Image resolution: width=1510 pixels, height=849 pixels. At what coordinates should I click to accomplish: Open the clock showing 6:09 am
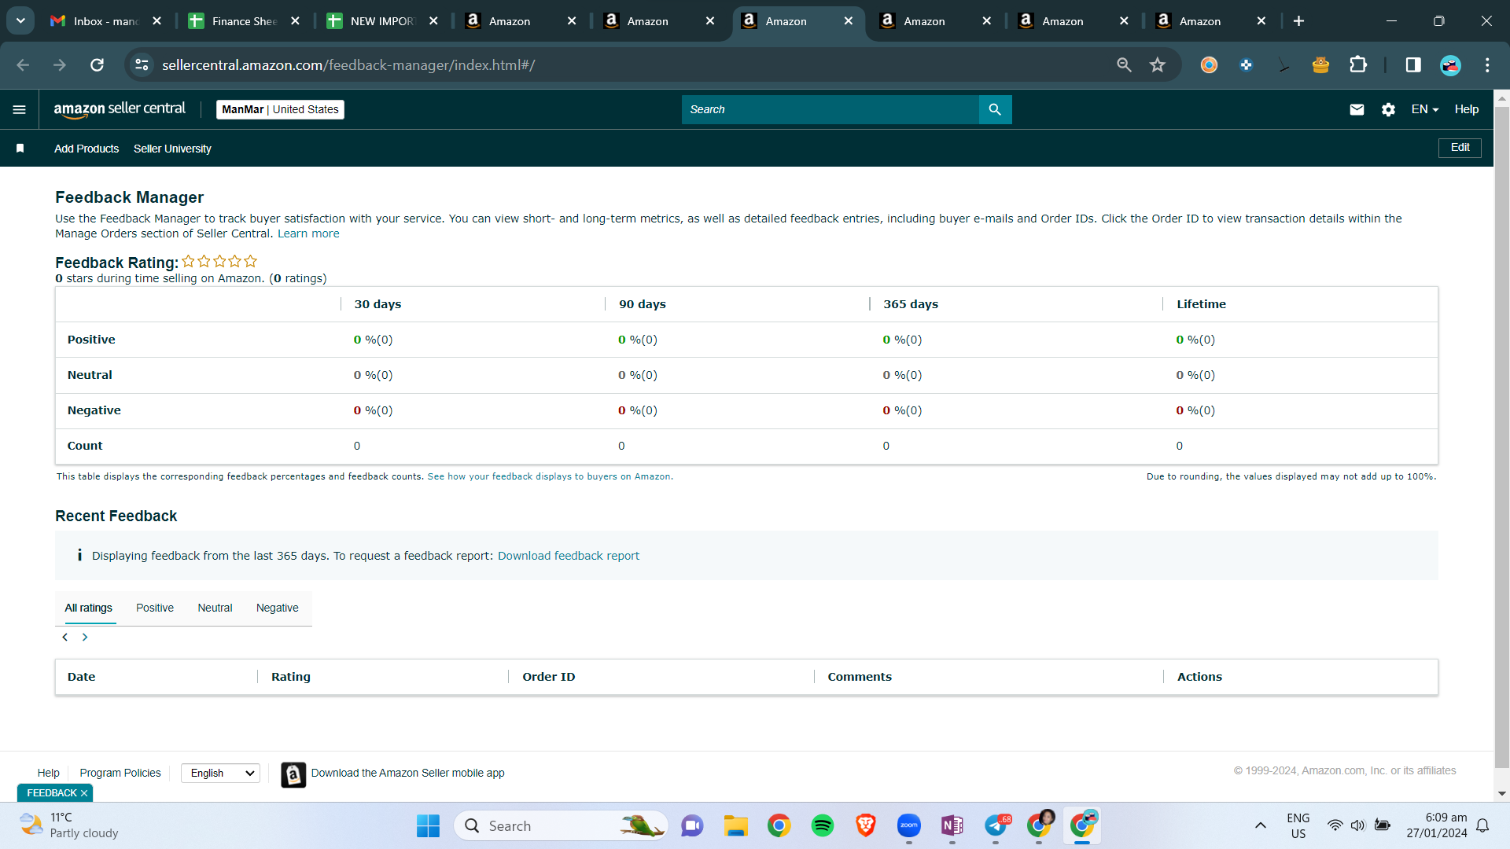click(x=1437, y=825)
